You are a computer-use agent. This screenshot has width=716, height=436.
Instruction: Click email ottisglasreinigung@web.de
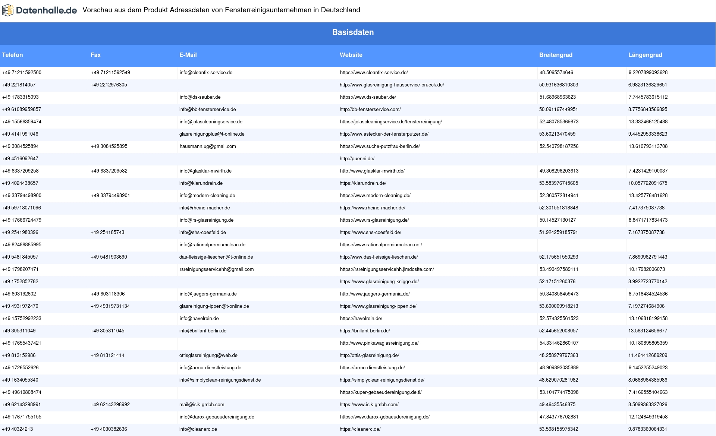click(208, 356)
